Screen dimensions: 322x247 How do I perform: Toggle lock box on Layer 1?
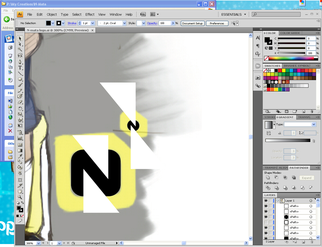tap(270, 201)
